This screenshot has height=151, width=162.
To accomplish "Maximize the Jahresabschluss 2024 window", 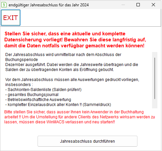I will point(138,5).
